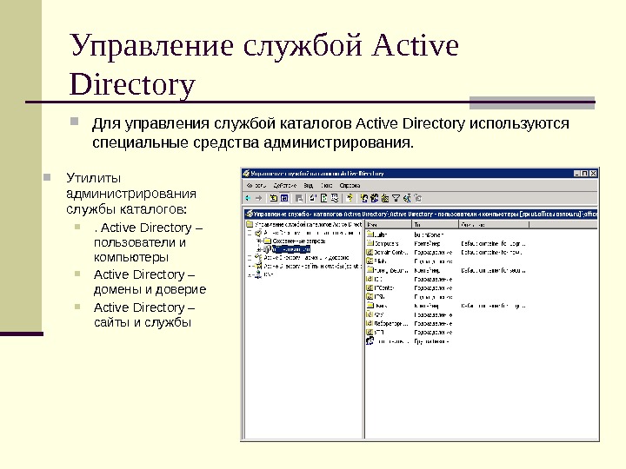Click the Domain Controllers OU icon
The height and width of the screenshot is (469, 626).
[x=370, y=253]
